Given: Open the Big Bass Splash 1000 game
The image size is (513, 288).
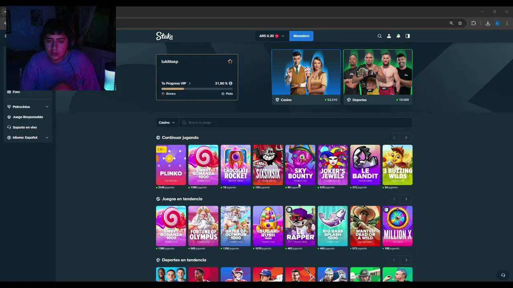Looking at the screenshot, I should pyautogui.click(x=333, y=226).
